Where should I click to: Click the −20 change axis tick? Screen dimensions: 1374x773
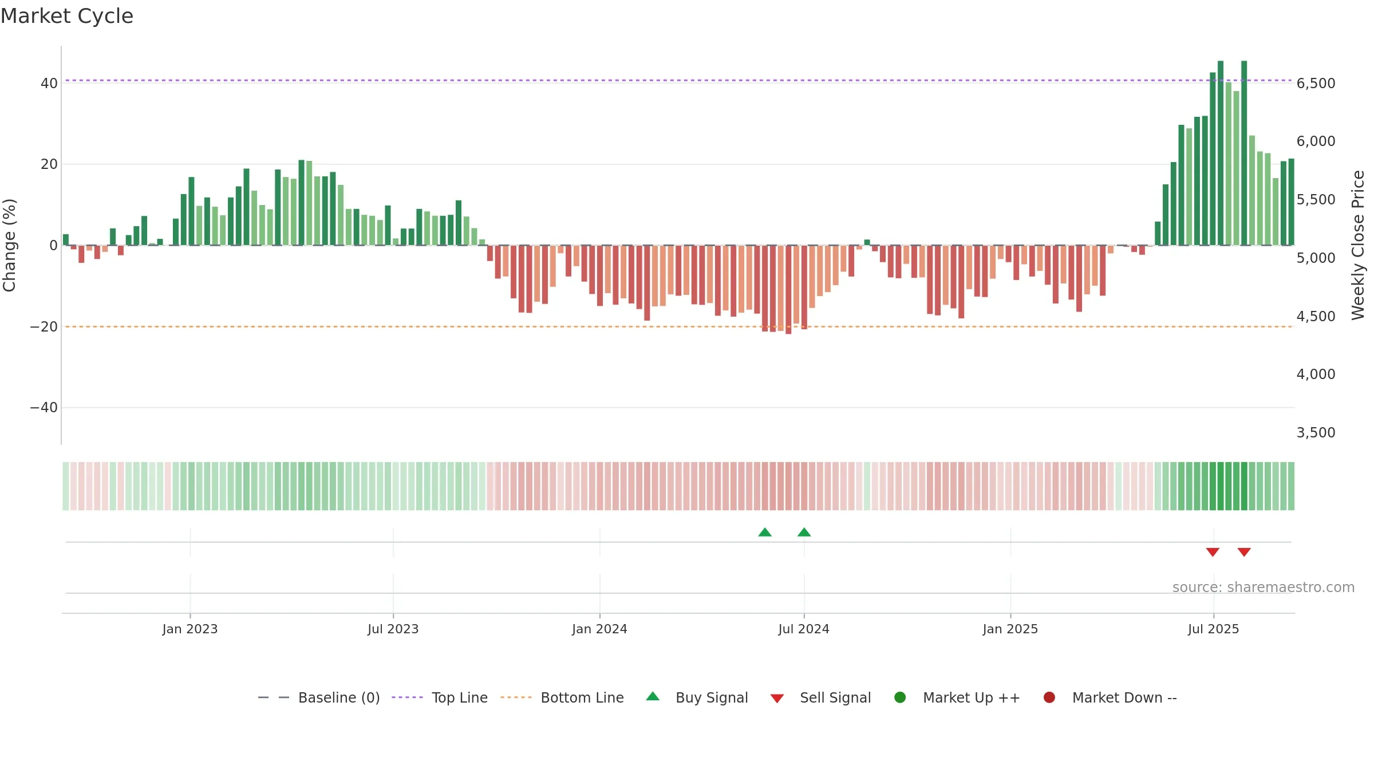click(x=44, y=327)
